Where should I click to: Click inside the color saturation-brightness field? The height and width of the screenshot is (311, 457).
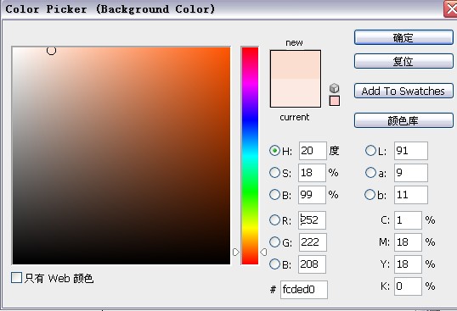point(121,156)
